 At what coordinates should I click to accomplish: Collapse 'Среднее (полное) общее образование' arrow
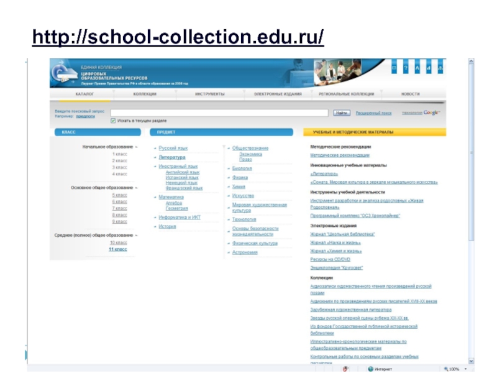136,236
